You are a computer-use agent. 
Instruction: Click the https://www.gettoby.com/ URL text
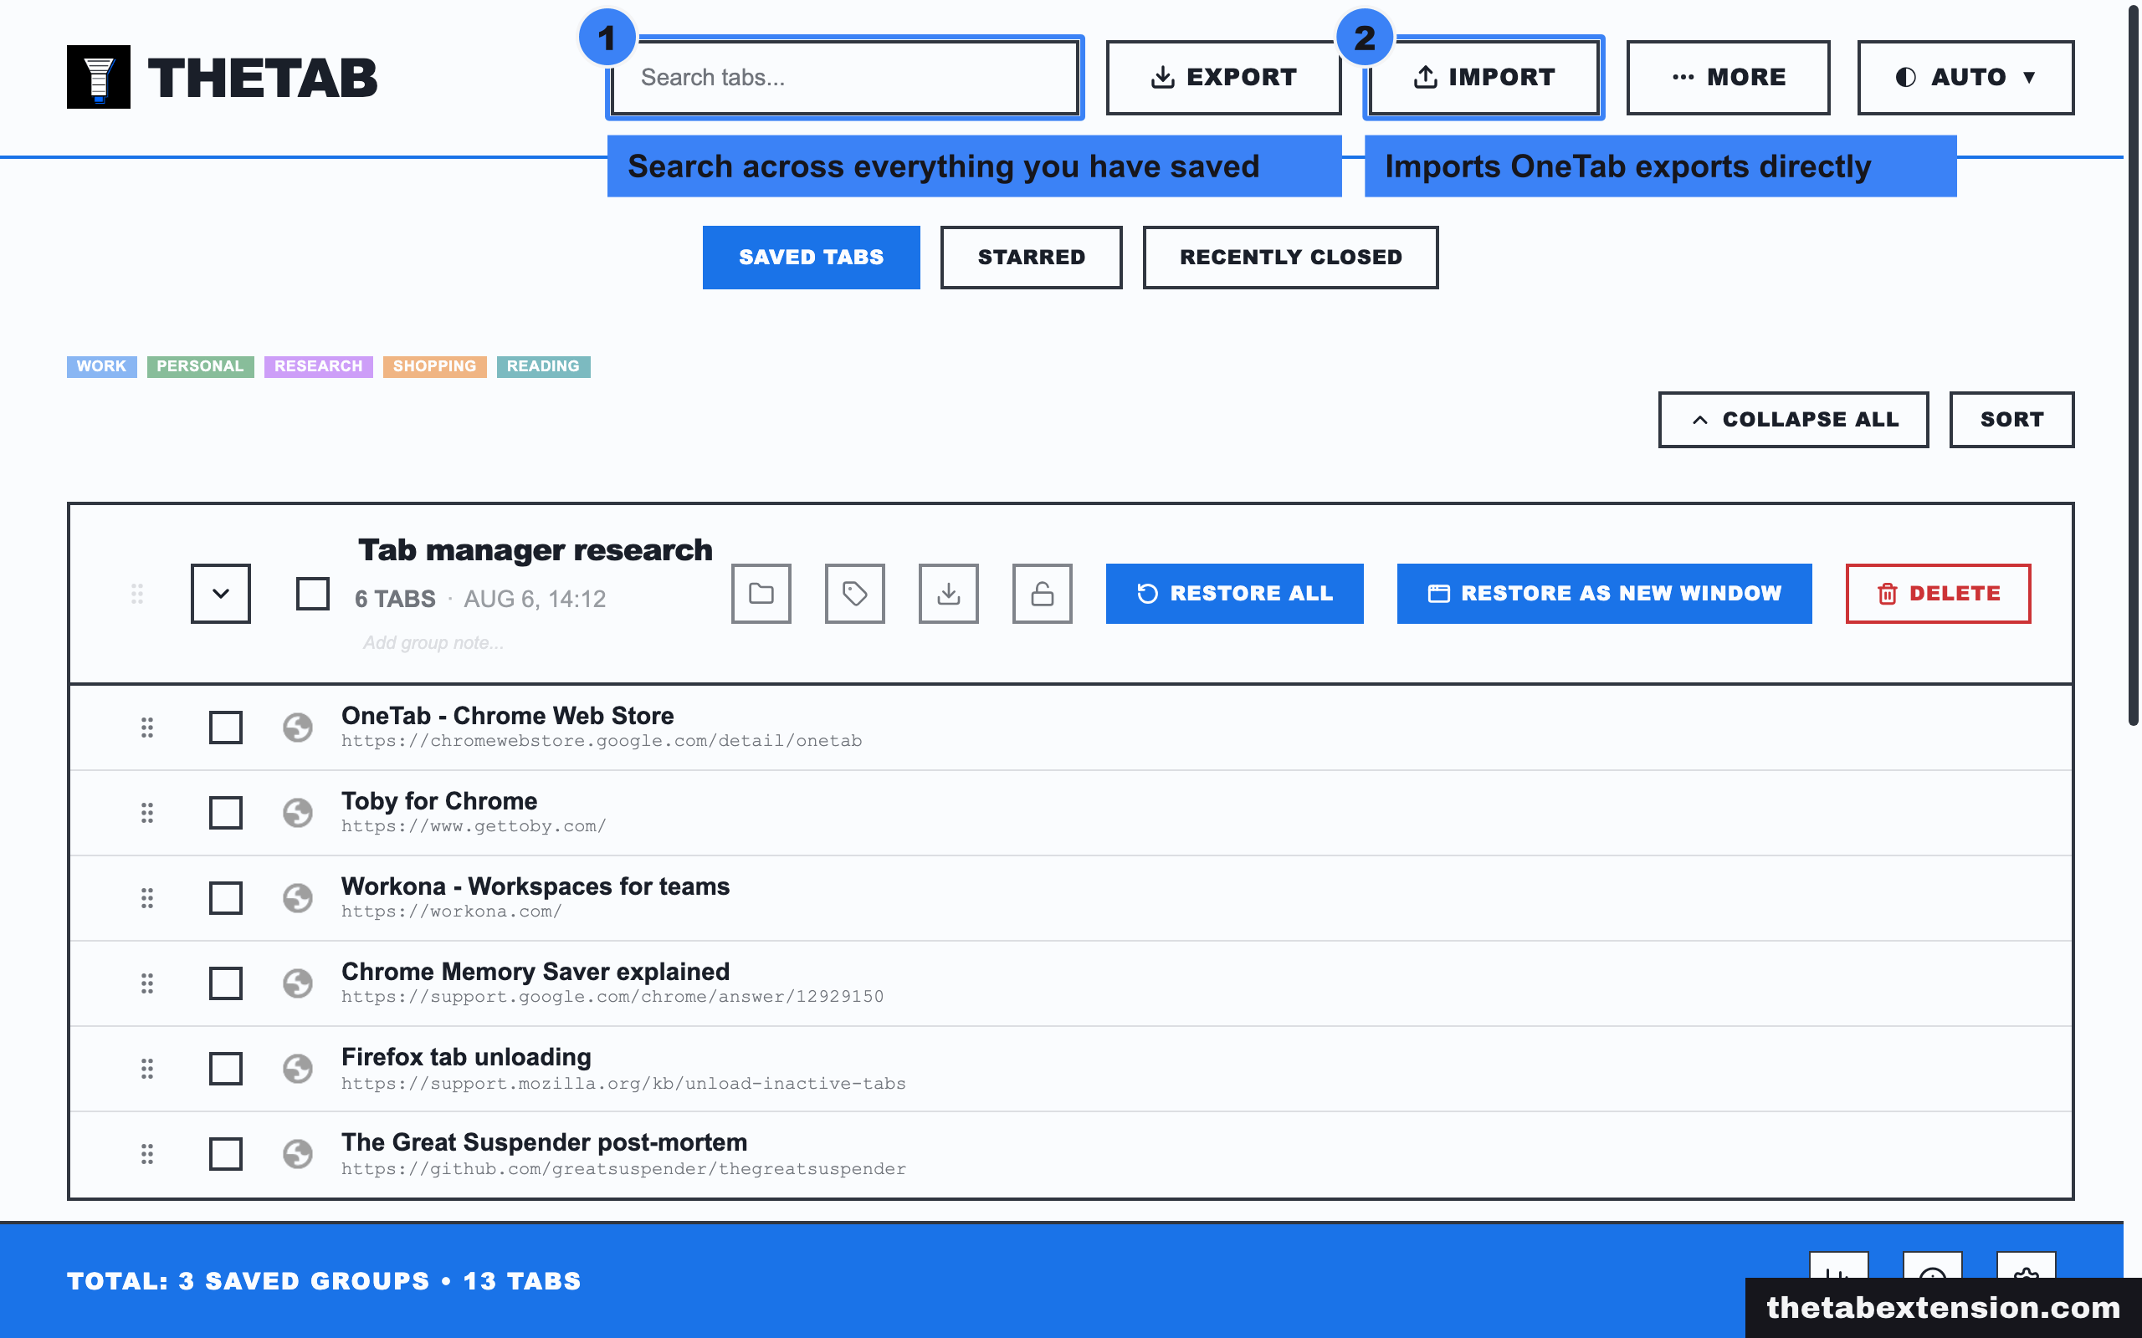point(474,825)
